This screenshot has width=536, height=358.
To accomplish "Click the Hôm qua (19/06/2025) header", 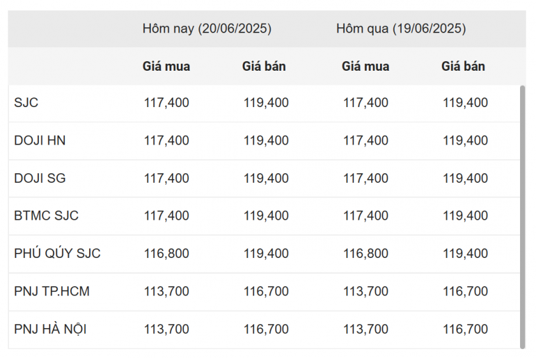I will [x=401, y=29].
